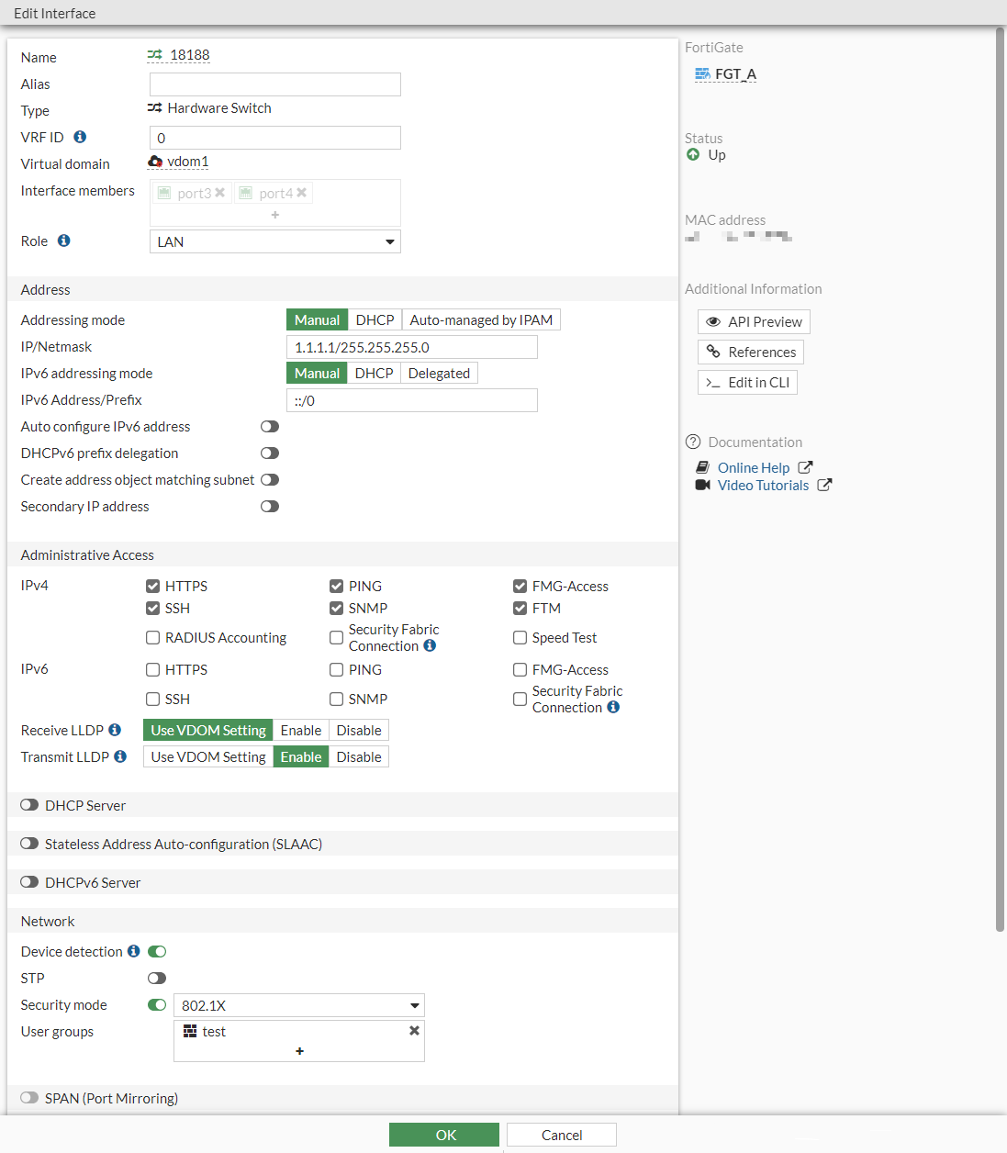Open the Online Help link

753,467
